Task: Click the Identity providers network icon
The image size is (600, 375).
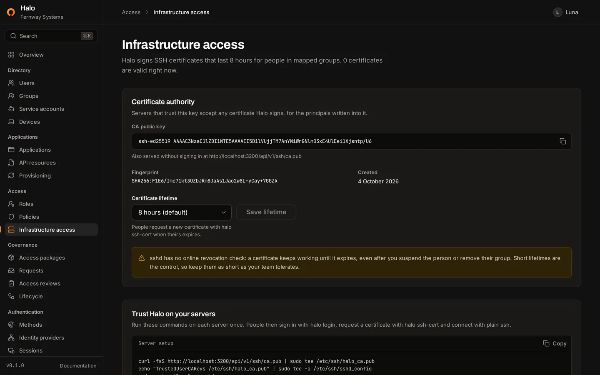Action: pos(11,337)
